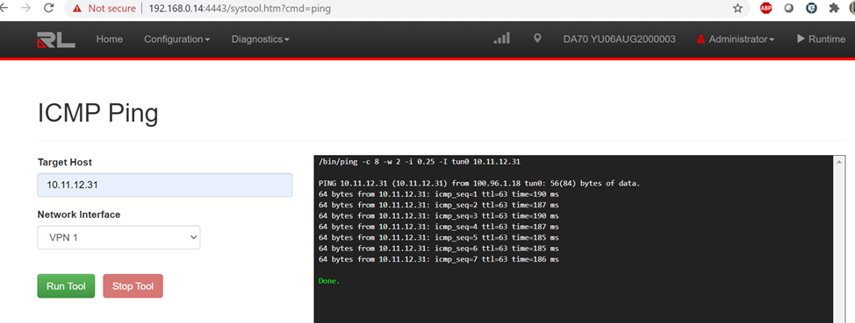This screenshot has height=323, width=855.
Task: Click the icmp_seq=5 output line
Action: [x=438, y=237]
